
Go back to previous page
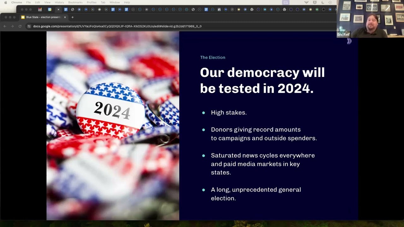[x=5, y=26]
